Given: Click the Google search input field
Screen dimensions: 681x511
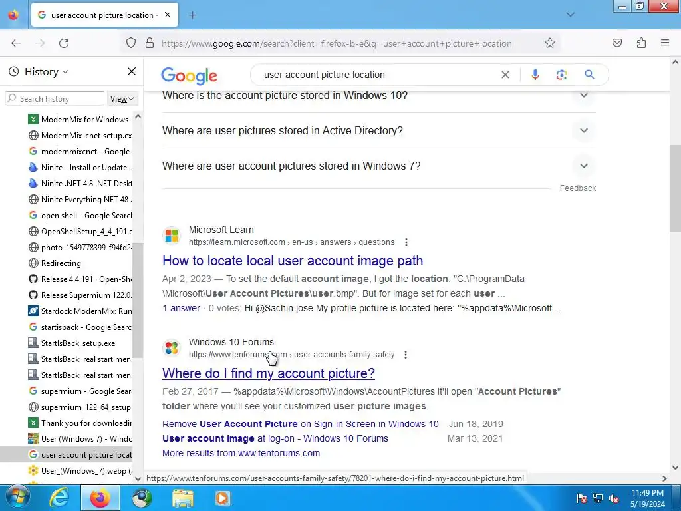Looking at the screenshot, I should [x=378, y=75].
